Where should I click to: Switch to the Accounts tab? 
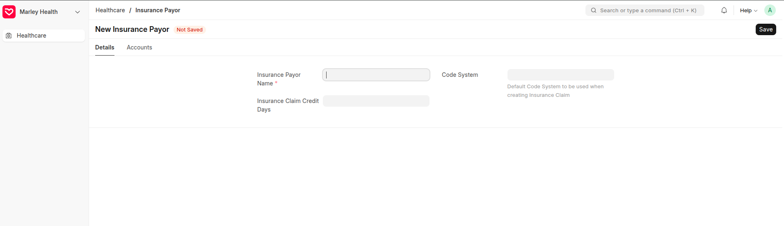(x=139, y=47)
